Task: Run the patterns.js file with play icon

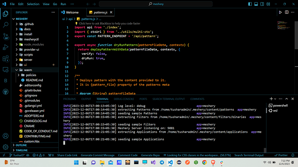Action: (280, 12)
